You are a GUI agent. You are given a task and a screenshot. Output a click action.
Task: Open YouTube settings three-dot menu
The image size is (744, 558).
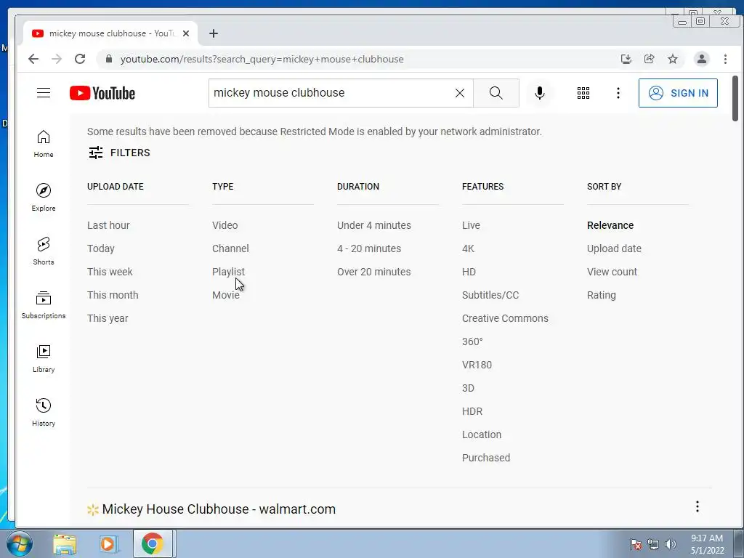[618, 93]
